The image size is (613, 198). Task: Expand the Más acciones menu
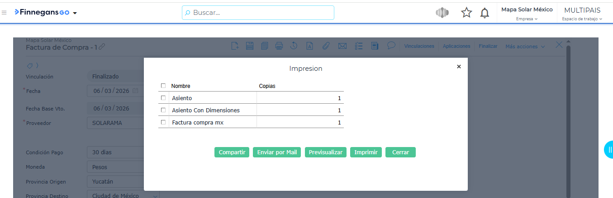point(525,46)
